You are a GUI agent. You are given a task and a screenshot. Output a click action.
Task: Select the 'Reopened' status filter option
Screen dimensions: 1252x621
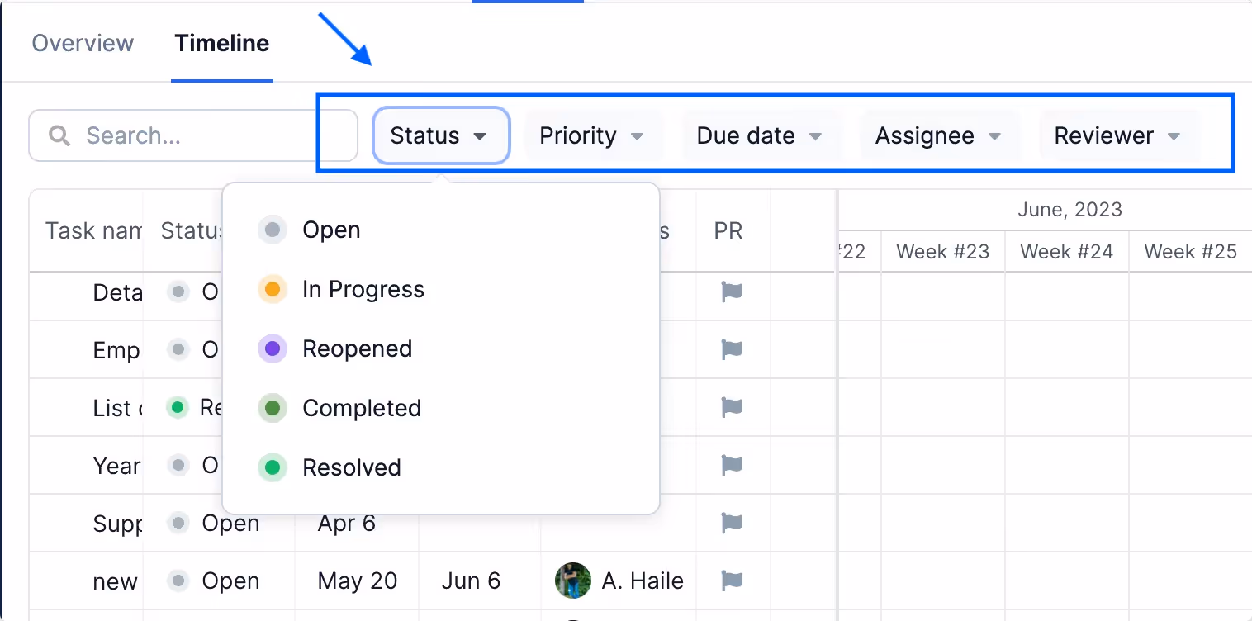(358, 348)
